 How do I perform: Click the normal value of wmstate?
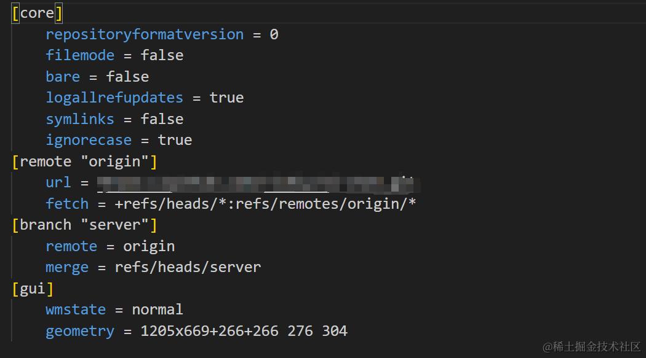point(158,310)
